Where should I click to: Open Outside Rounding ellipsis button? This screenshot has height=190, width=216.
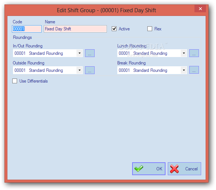tap(90, 70)
